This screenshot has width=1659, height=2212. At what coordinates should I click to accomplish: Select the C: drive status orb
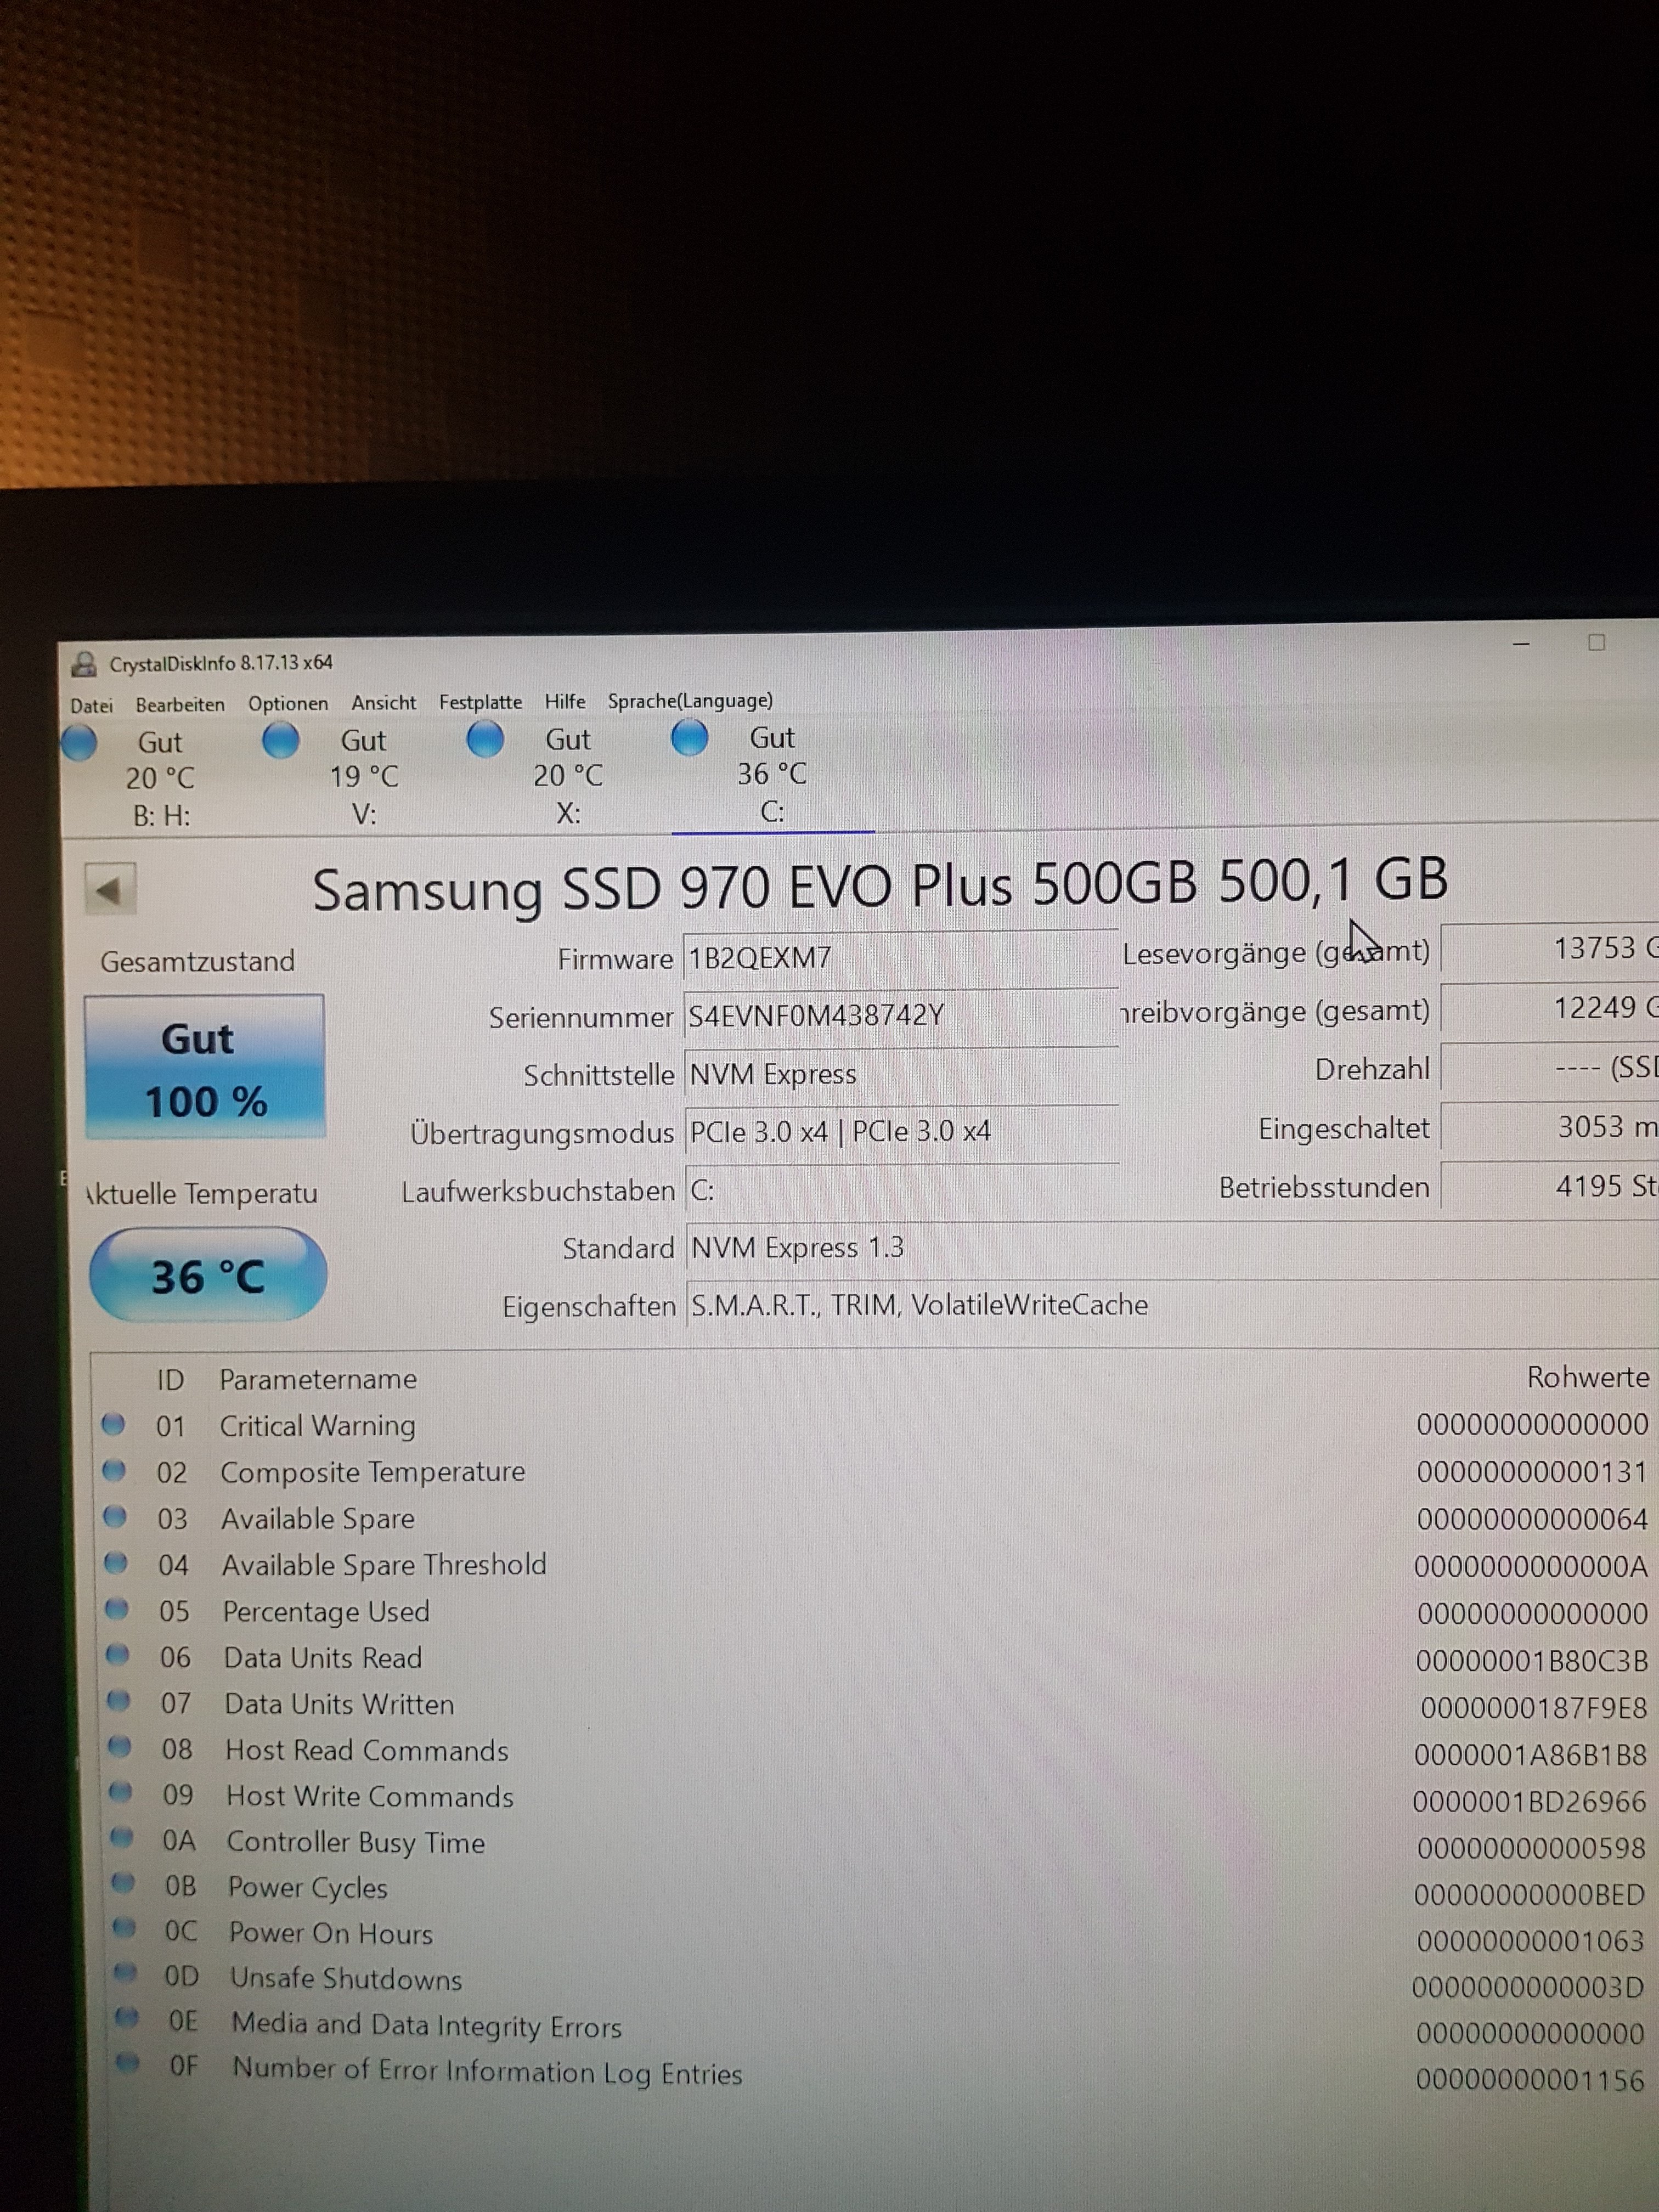[x=689, y=737]
